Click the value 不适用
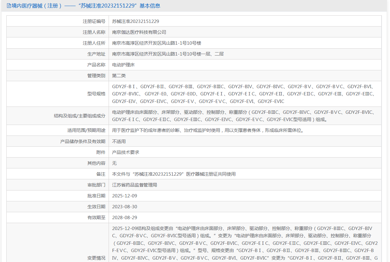Image resolution: width=390 pixels, height=262 pixels. (119, 142)
